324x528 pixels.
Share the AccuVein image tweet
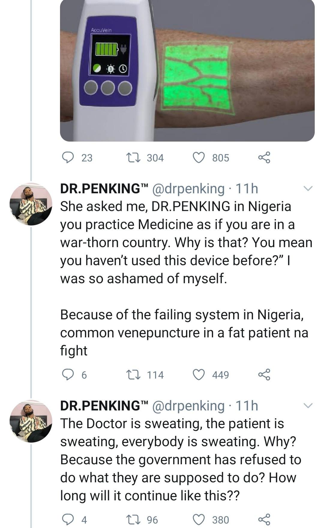click(x=264, y=157)
